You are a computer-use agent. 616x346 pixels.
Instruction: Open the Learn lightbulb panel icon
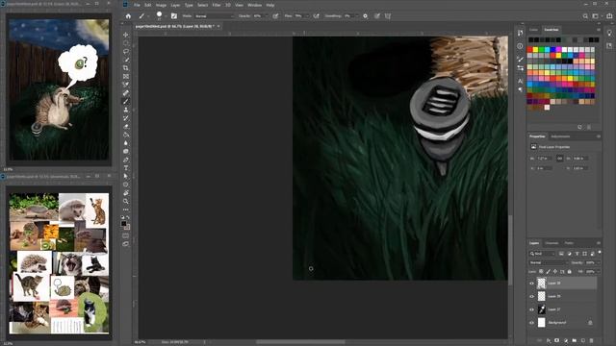pyautogui.click(x=609, y=34)
